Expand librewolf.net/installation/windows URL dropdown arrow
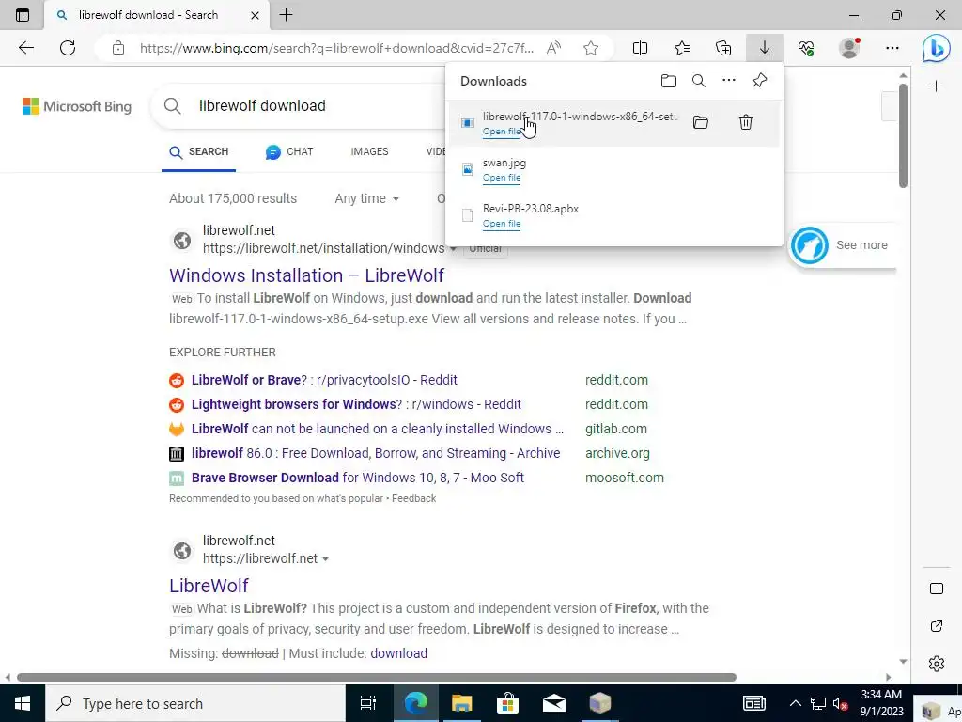Screen dimensions: 962x722 453,248
